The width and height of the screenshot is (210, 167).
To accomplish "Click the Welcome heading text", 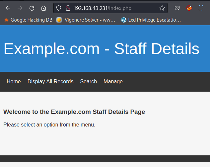I will [74, 112].
